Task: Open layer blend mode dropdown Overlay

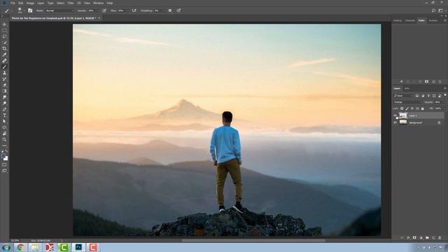Action: click(x=407, y=102)
